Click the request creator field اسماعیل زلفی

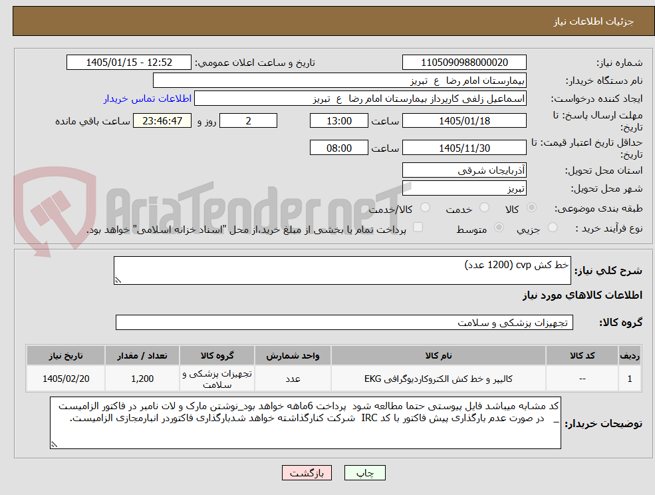pos(360,98)
